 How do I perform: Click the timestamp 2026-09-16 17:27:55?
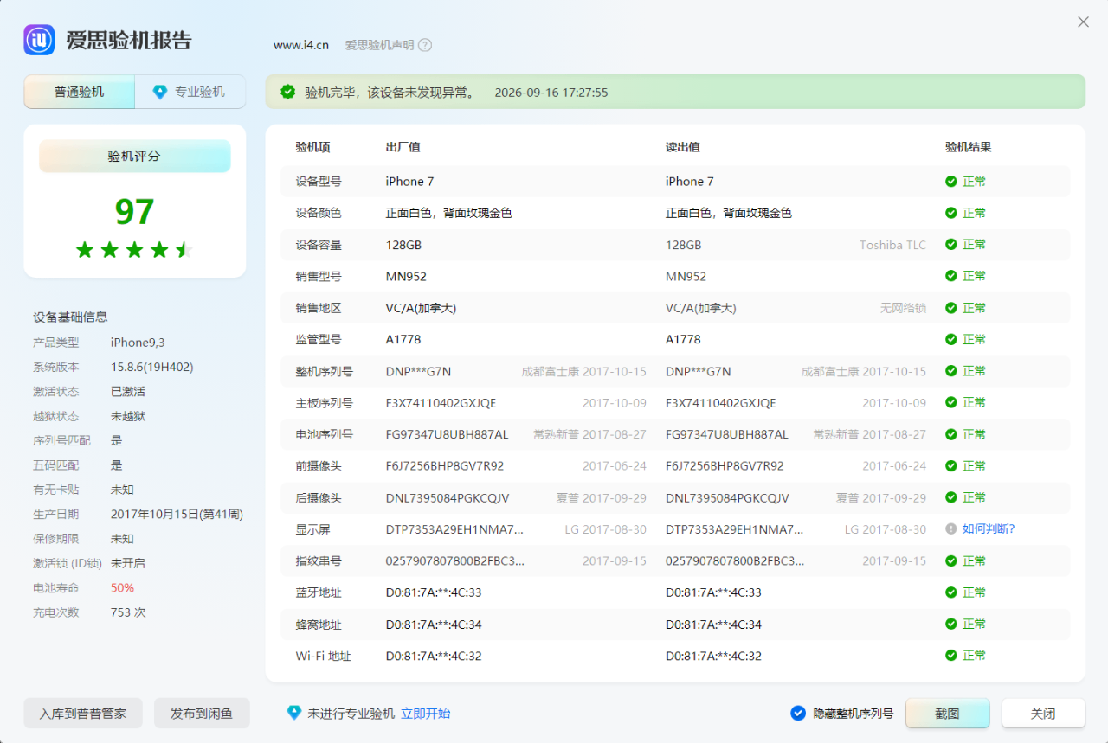click(x=551, y=93)
